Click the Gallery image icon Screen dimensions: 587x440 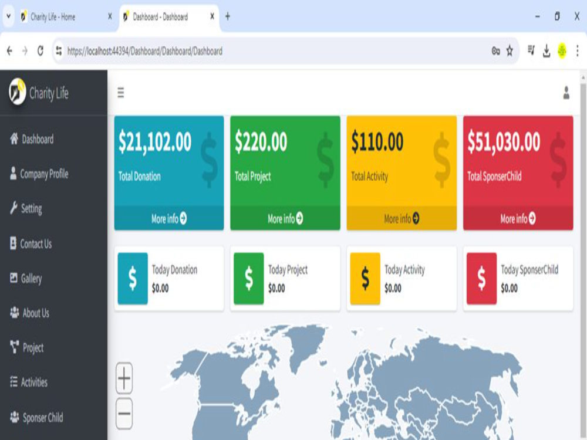tap(14, 278)
